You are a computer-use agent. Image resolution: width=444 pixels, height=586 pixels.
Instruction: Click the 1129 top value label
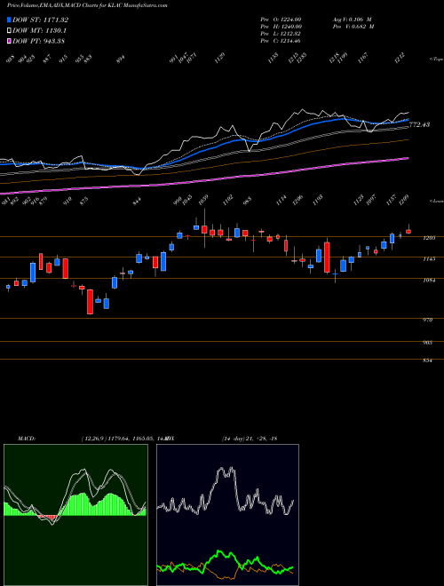tap(220, 59)
